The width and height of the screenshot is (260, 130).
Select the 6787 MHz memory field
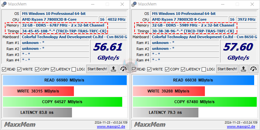pyautogui.click(x=74, y=25)
